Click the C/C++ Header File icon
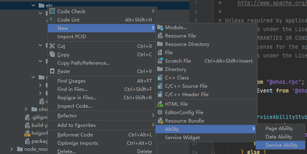Viewport: 307px width, 154px height. pos(160,95)
